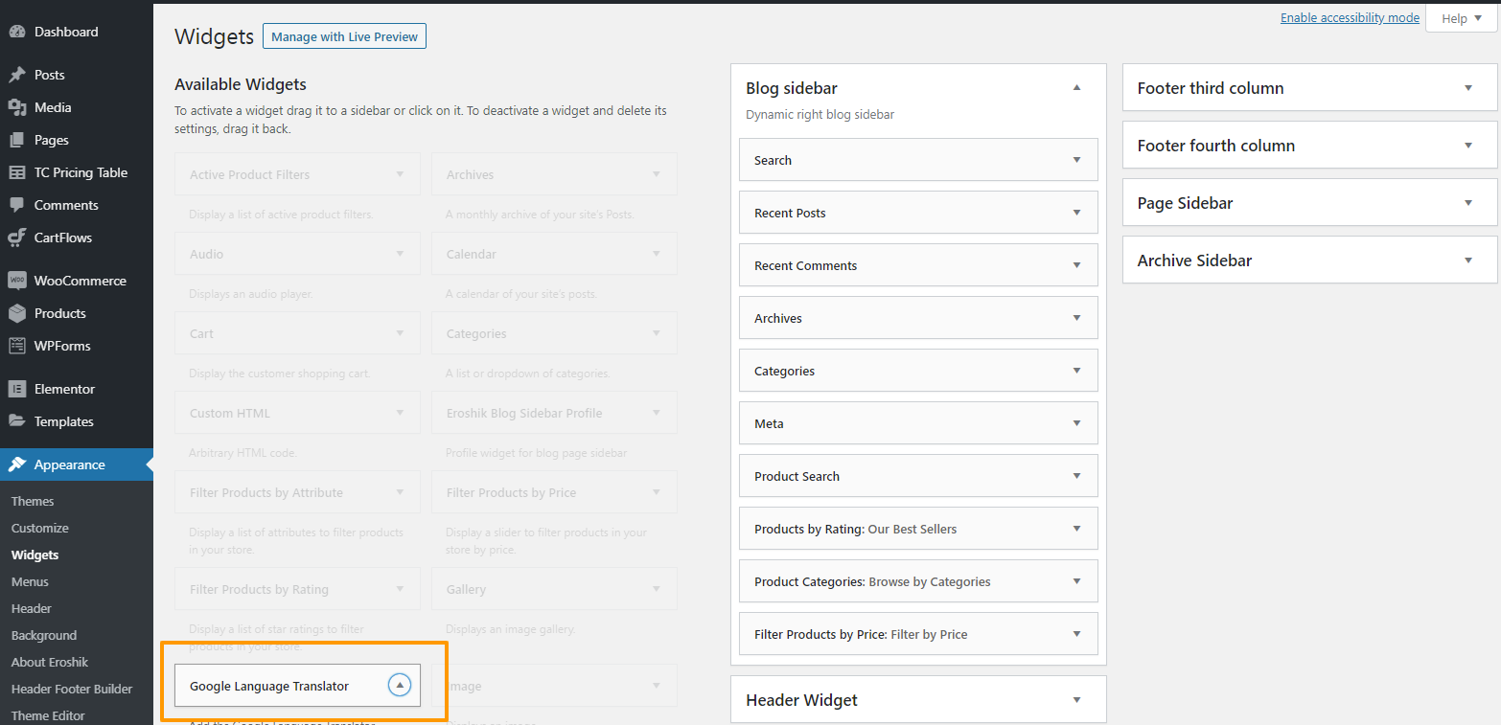Viewport: 1501px width, 725px height.
Task: Click the Dynamic right blog sidebar description
Action: point(820,115)
